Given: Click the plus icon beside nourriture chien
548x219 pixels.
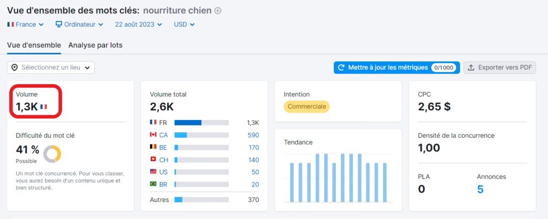Looking at the screenshot, I should coord(218,11).
